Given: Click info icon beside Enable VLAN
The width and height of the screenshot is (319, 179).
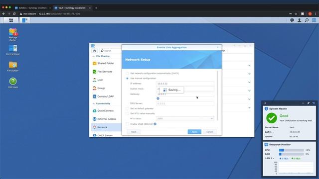Looking at the screenshot, I should click(x=155, y=124).
